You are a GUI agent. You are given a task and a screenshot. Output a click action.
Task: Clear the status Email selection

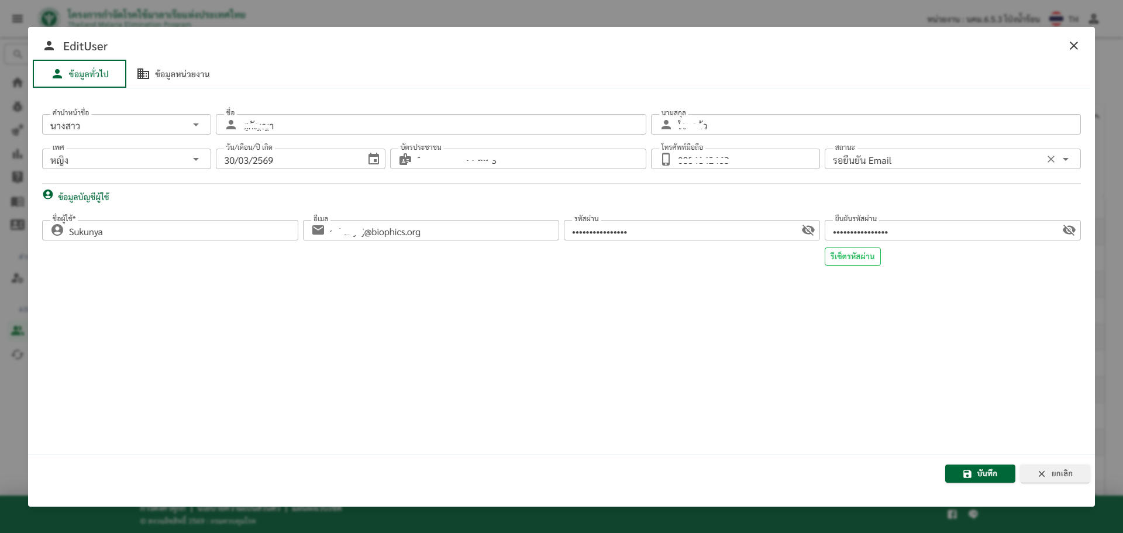point(1050,159)
